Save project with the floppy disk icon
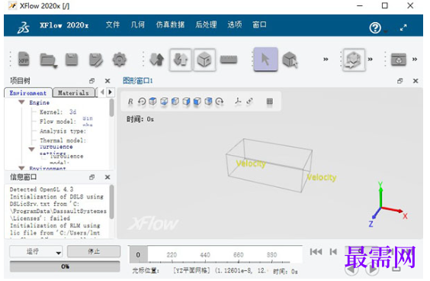 point(72,60)
